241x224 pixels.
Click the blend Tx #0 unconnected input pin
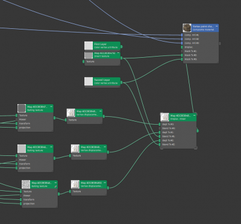[x=160, y=128]
